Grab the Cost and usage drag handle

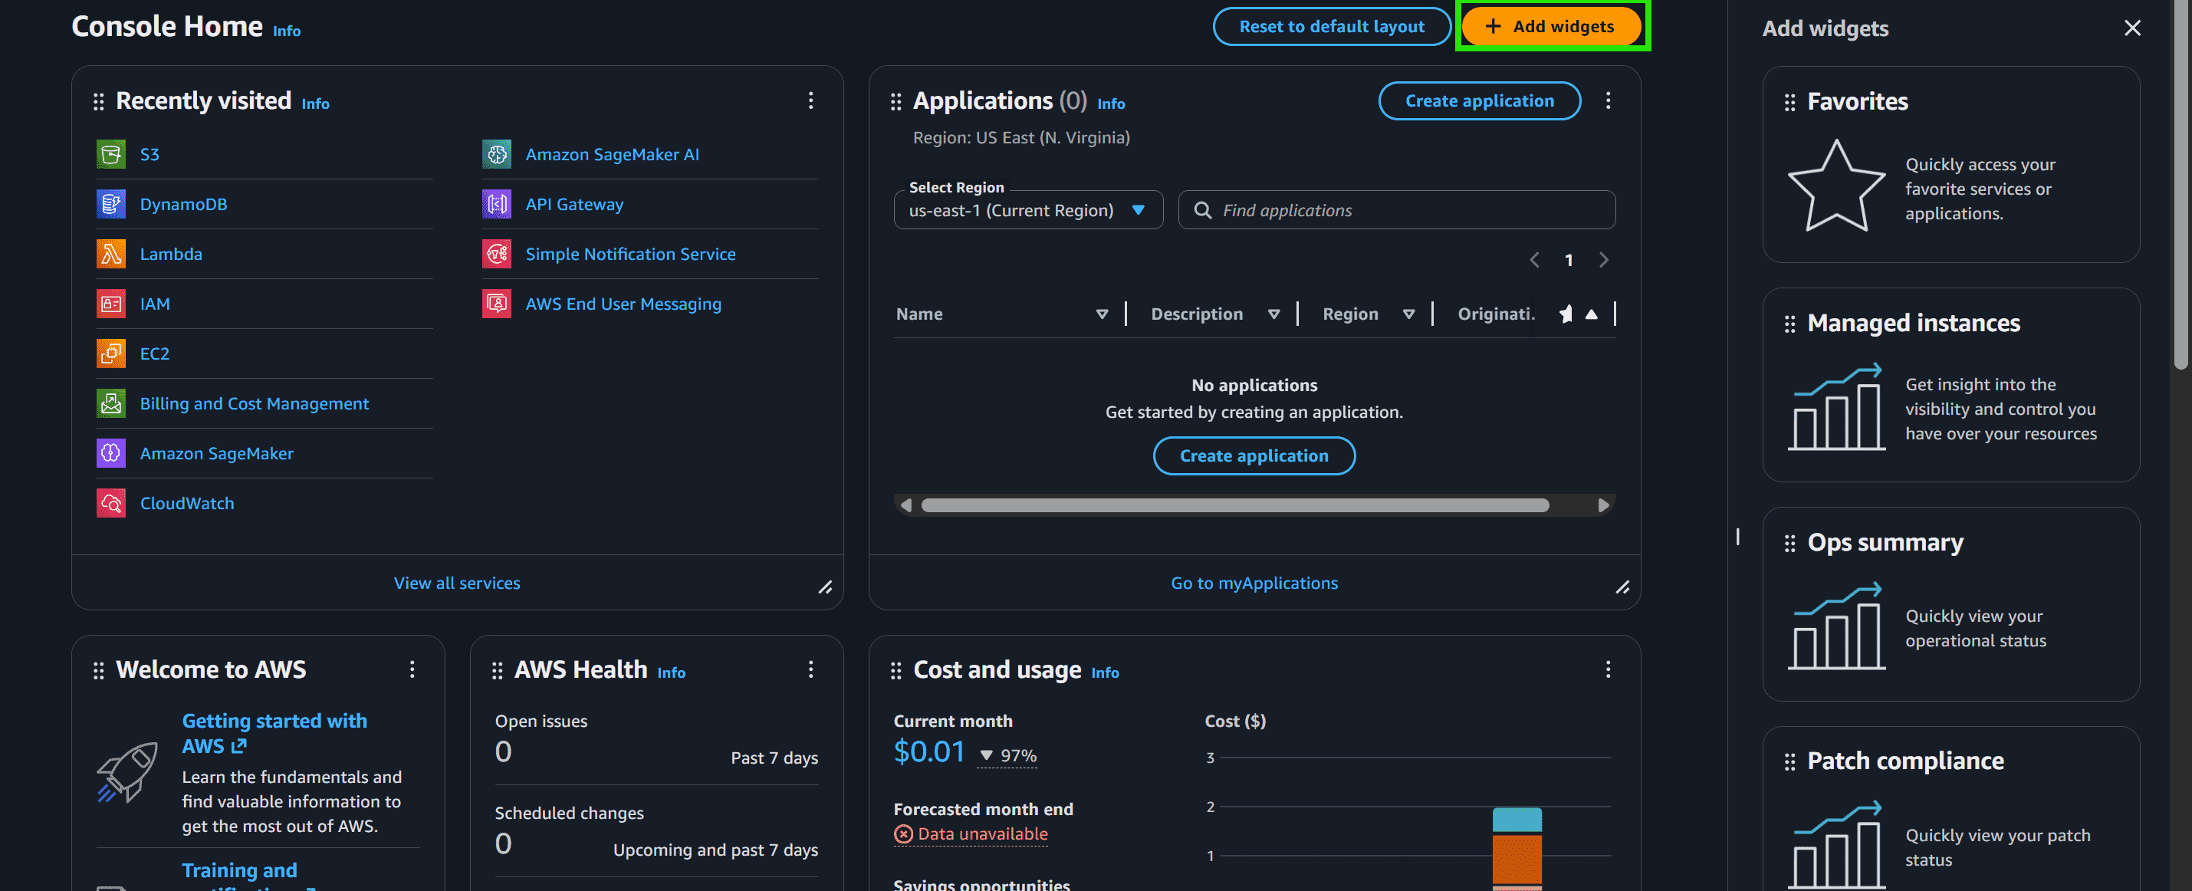[896, 672]
